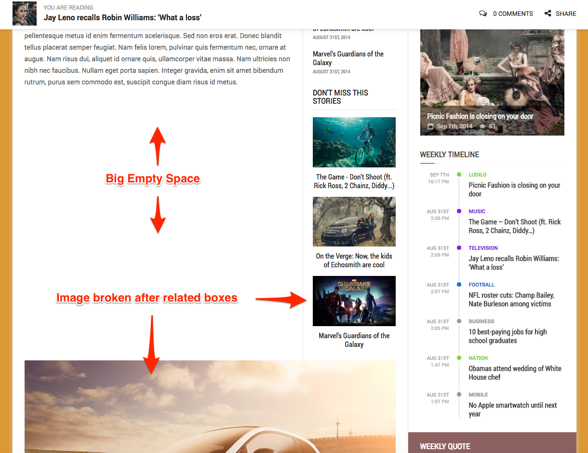Click the 'YOU ARE READING' label in header
This screenshot has width=588, height=453.
coord(68,8)
